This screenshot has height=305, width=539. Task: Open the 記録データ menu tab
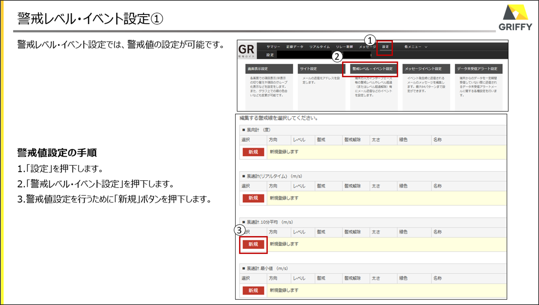295,47
